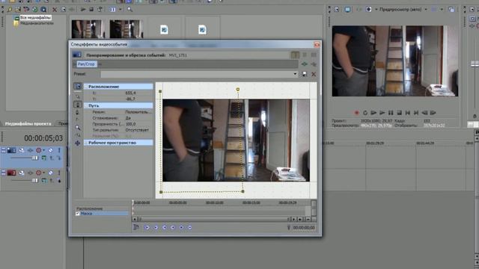Screen dimensions: 479x269
Task: Collapse the Путь section
Action: click(86, 105)
